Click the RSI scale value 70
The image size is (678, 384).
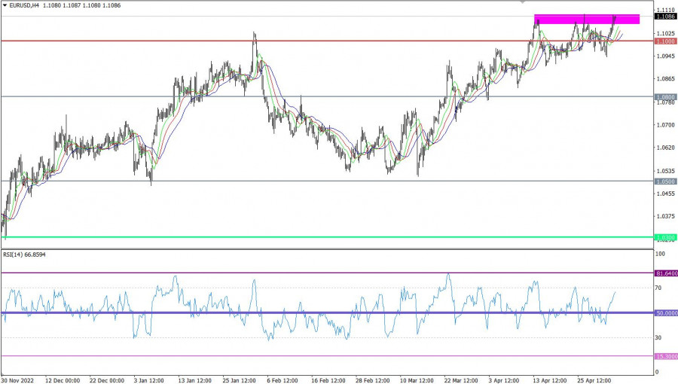(659, 288)
